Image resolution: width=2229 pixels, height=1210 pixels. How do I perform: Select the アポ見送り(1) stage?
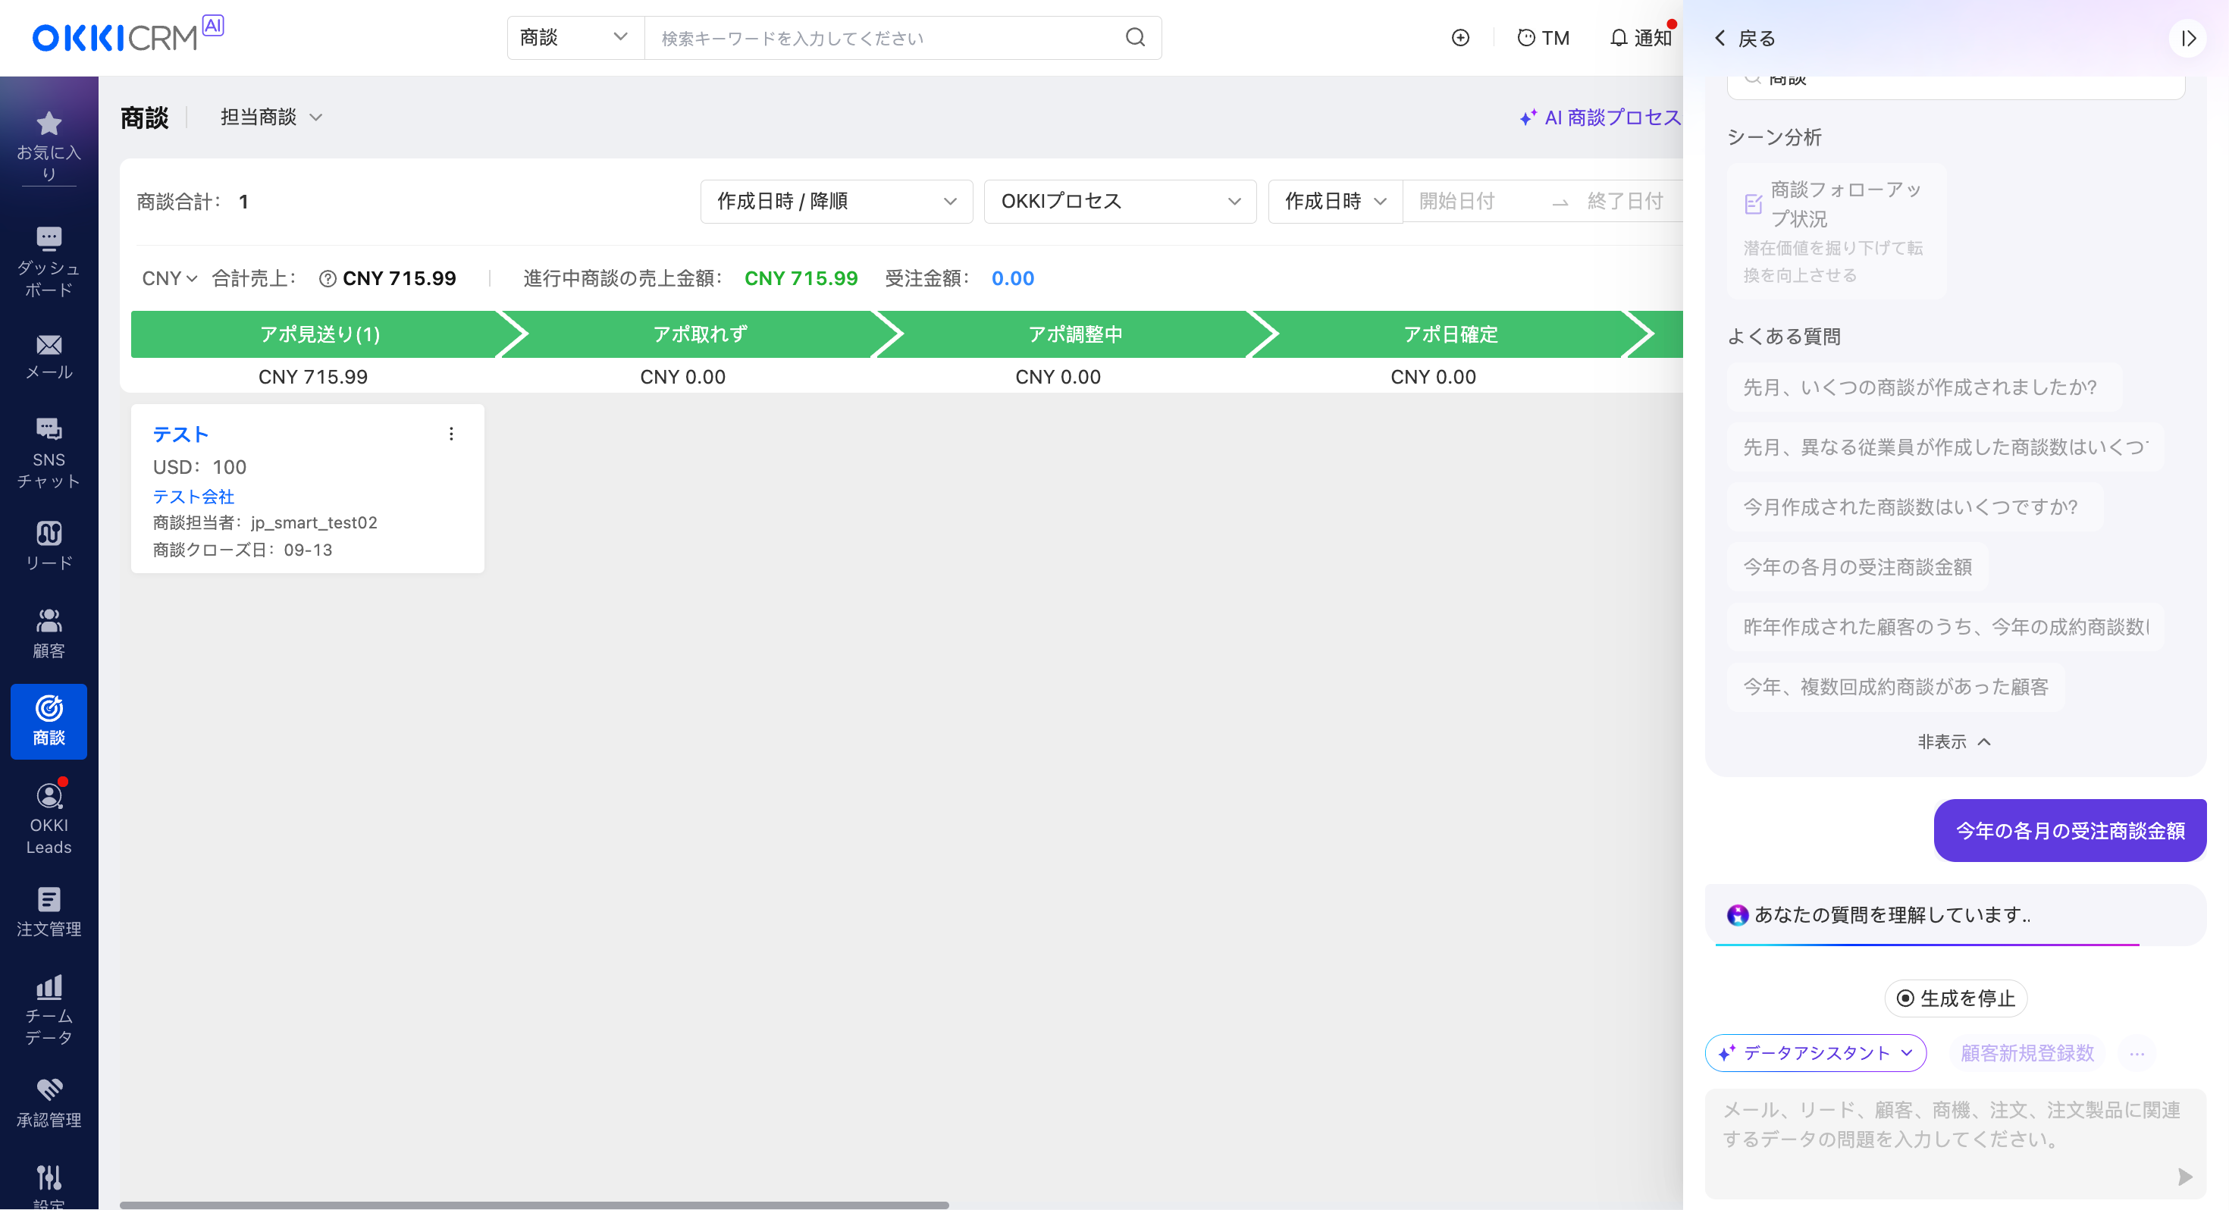coord(319,334)
